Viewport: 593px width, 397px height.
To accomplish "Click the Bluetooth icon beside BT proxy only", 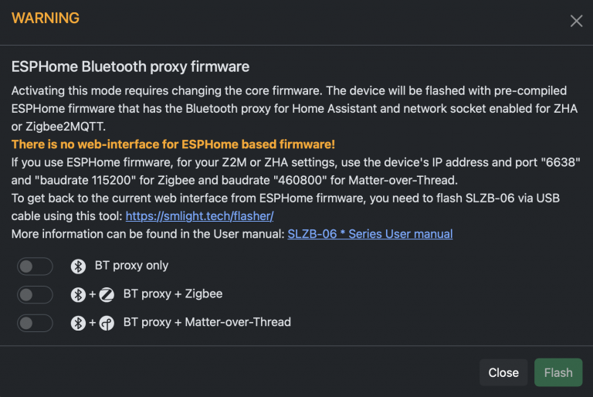I will coord(78,266).
